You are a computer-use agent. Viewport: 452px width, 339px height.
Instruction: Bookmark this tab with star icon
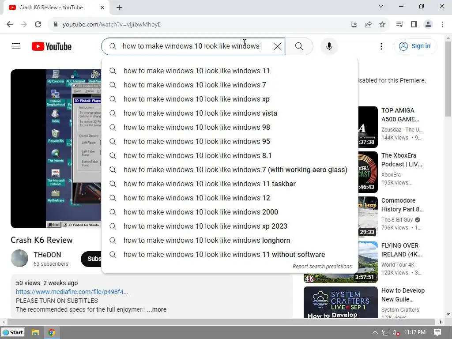[382, 24]
